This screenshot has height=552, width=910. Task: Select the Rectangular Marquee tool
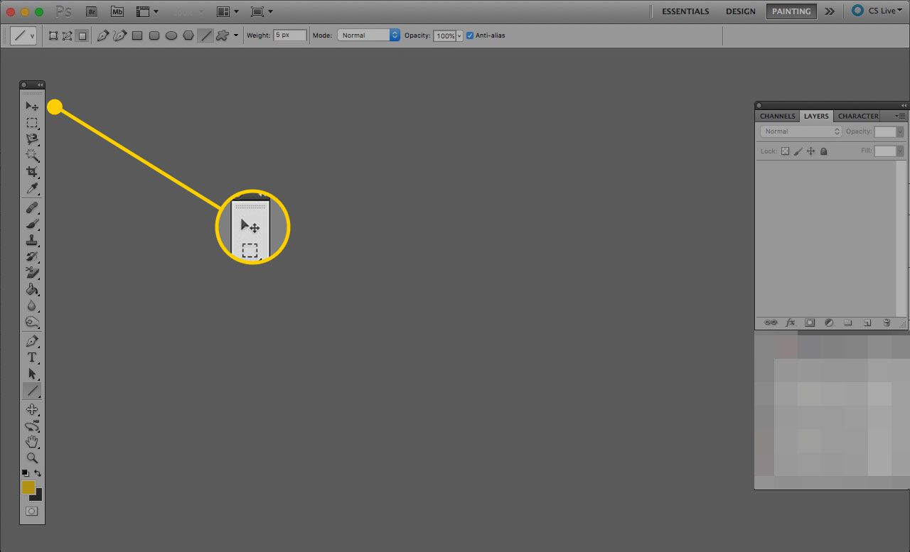click(32, 123)
